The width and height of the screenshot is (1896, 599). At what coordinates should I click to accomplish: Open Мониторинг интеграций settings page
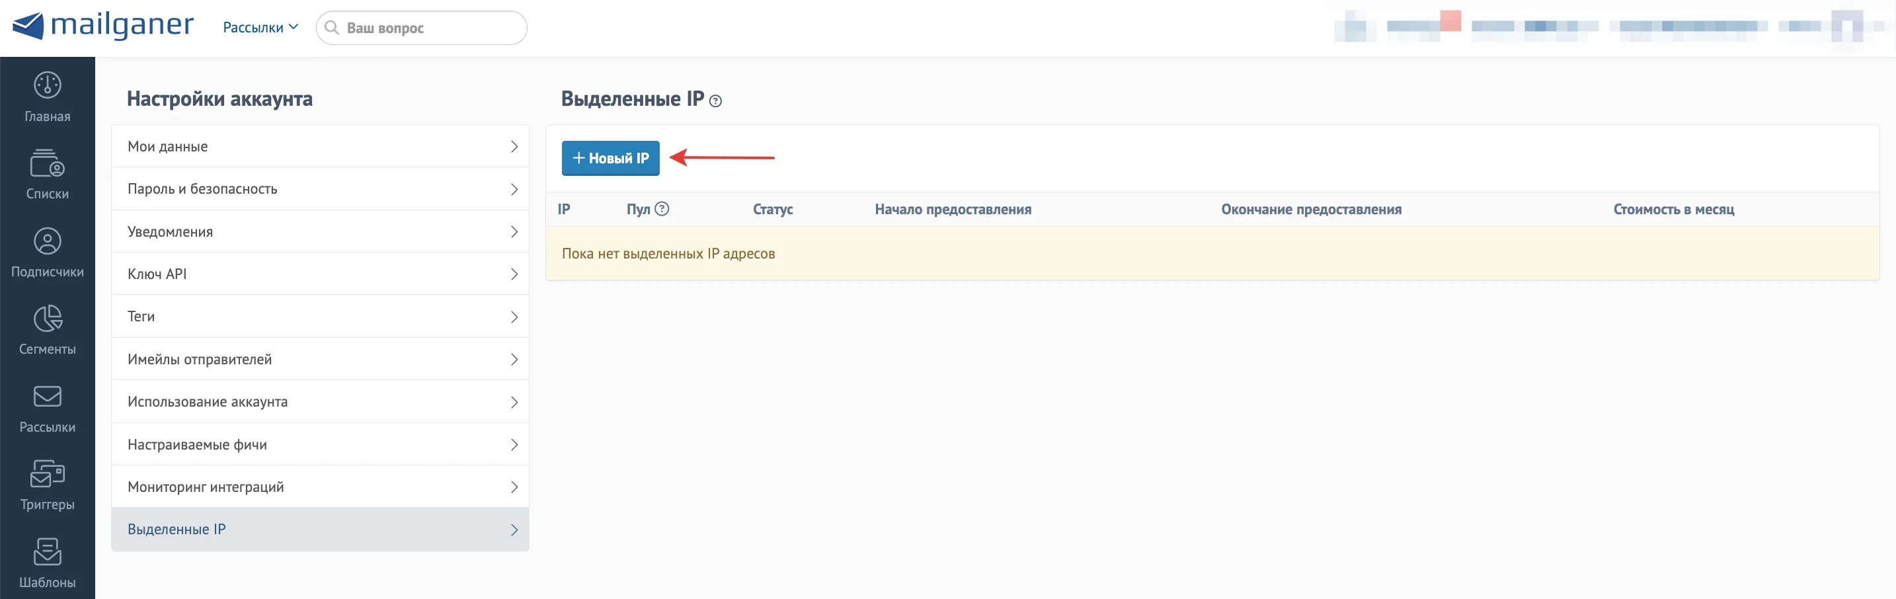click(320, 487)
